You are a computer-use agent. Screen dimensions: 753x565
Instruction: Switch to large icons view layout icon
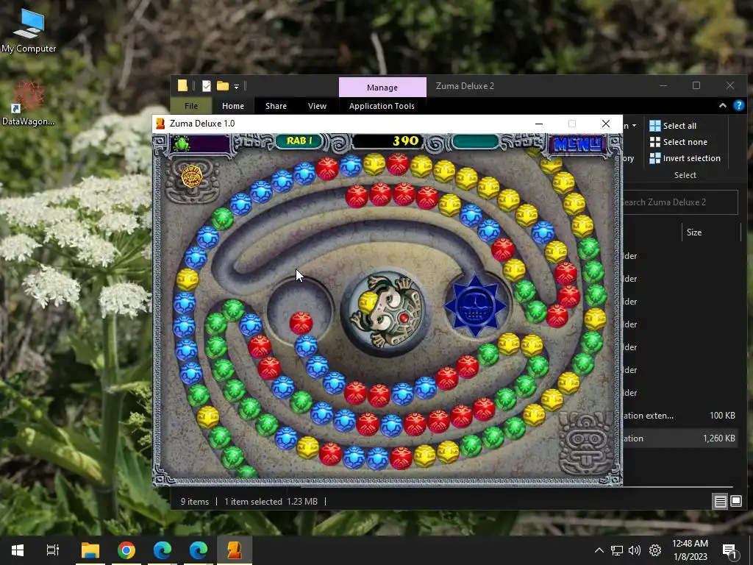pyautogui.click(x=736, y=502)
